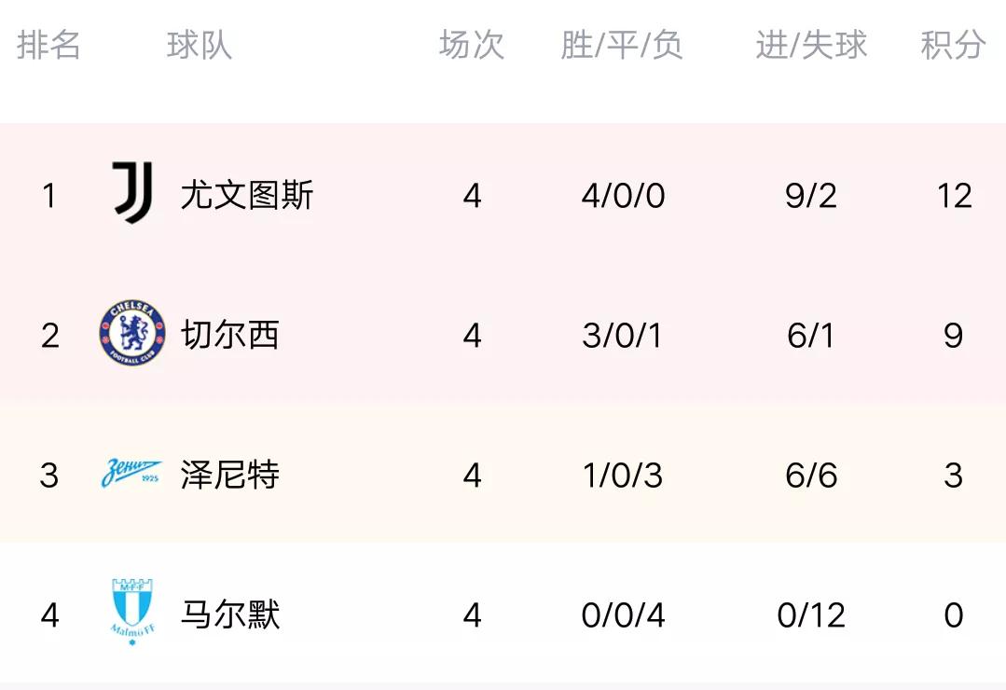Open the 切尔西 team name
The width and height of the screenshot is (1006, 690).
pos(230,336)
